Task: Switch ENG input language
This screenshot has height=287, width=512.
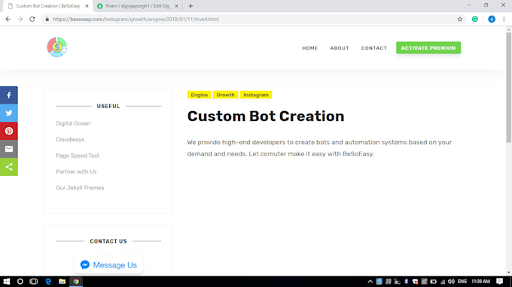Action: point(462,282)
